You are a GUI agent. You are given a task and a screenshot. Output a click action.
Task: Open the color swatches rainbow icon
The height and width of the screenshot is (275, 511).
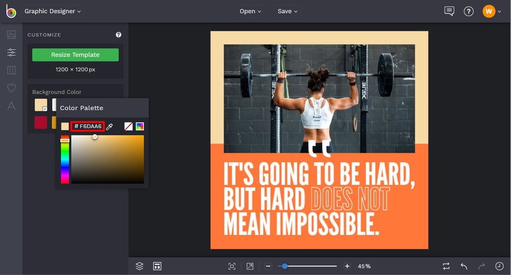pos(140,127)
